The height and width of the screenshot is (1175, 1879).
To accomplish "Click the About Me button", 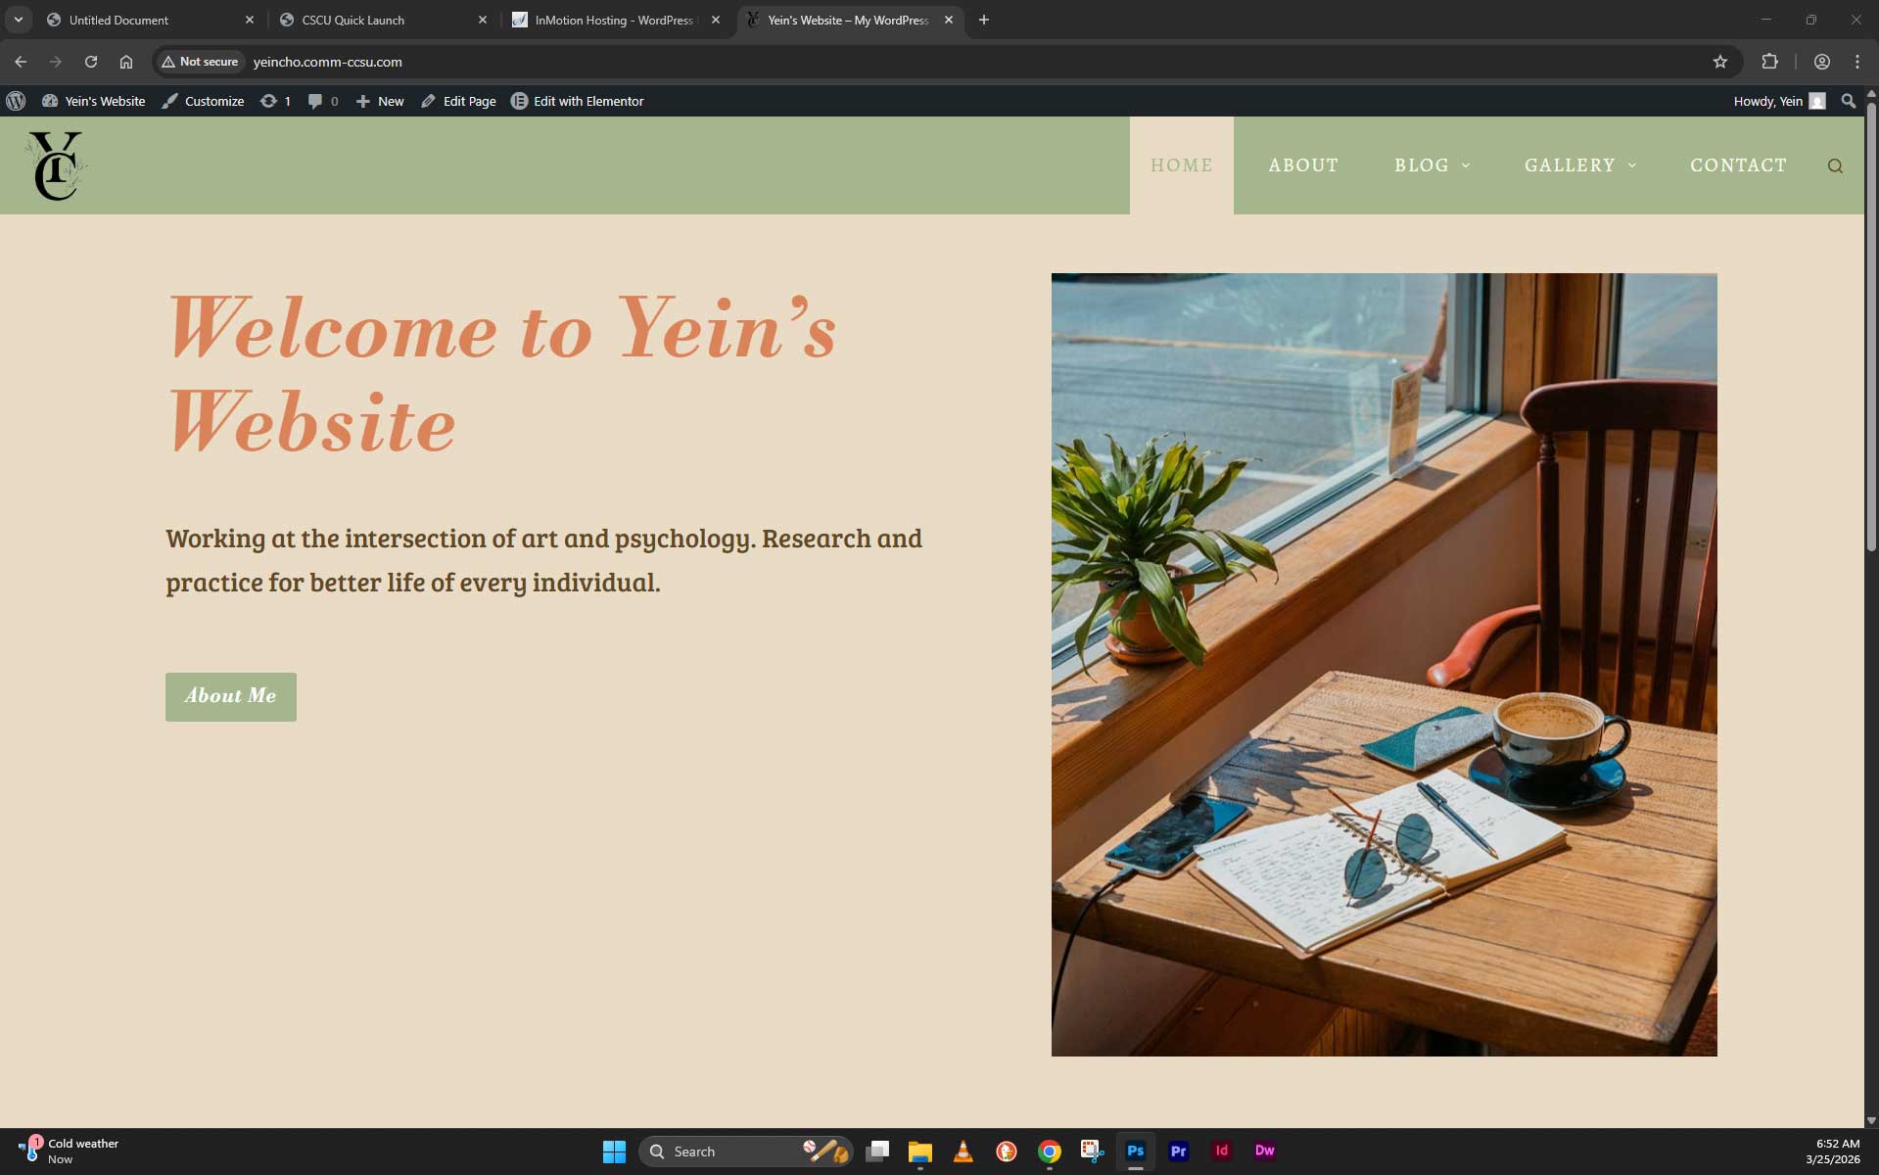I will (230, 696).
